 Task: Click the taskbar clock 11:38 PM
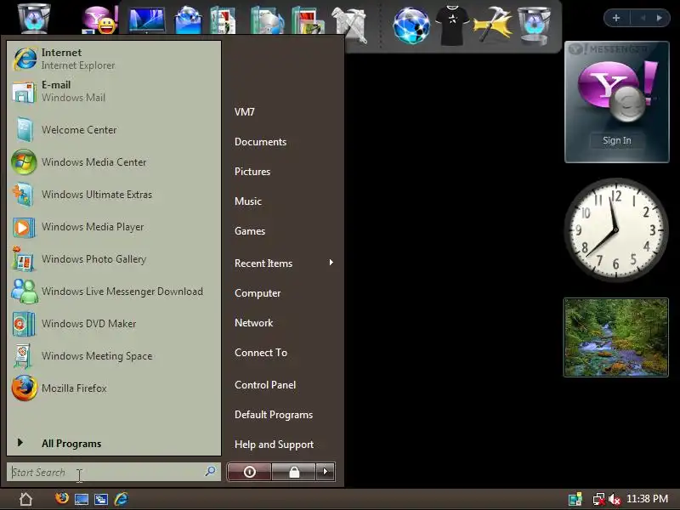(x=647, y=499)
